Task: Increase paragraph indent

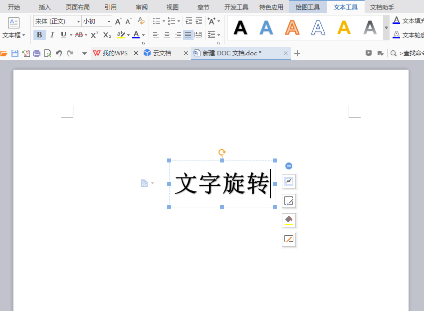Action: (199, 21)
